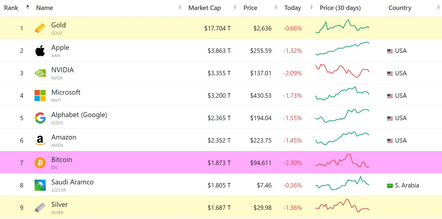Viewport: 442px width, 219px height.
Task: Click Saudi Aramco's -0.36% change value
Action: pos(292,185)
